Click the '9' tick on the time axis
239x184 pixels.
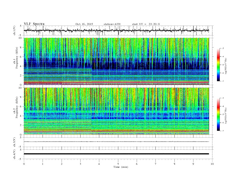193,164
